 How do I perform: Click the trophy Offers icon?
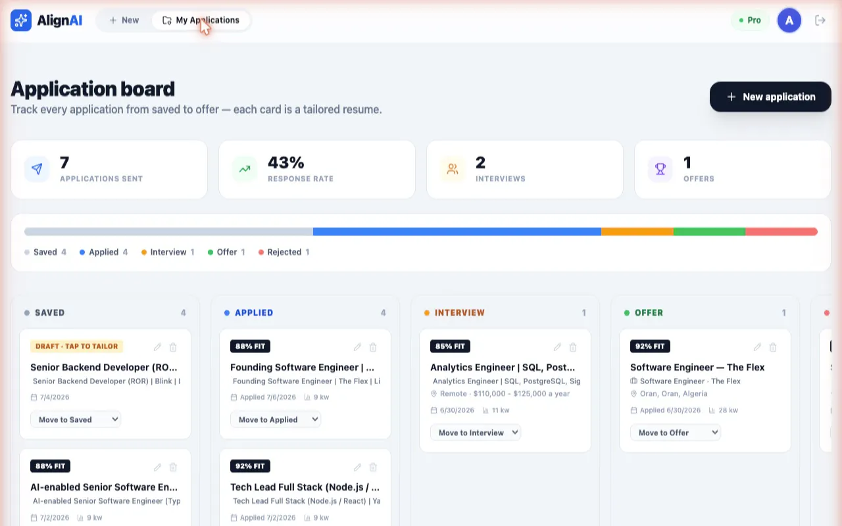point(660,169)
